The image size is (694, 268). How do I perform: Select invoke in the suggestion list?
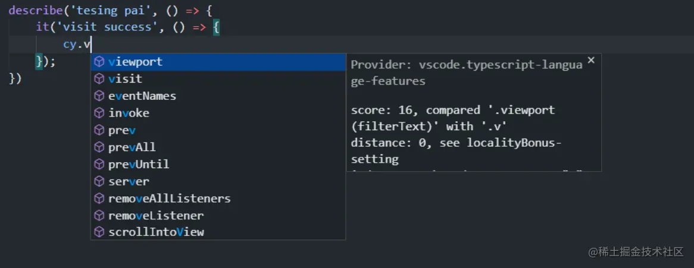tap(129, 113)
